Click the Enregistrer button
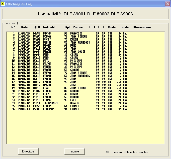The height and width of the screenshot is (159, 171). [x=28, y=151]
